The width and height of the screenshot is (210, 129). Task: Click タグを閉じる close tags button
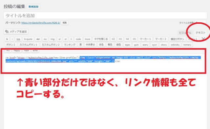101,39
